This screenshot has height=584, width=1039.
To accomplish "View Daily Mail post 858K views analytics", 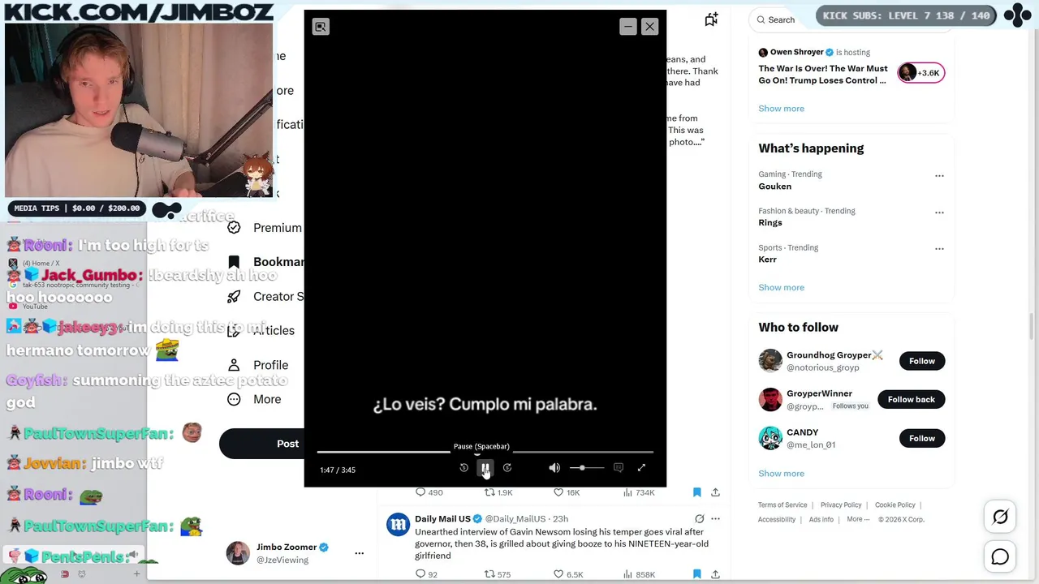I will pos(639,574).
